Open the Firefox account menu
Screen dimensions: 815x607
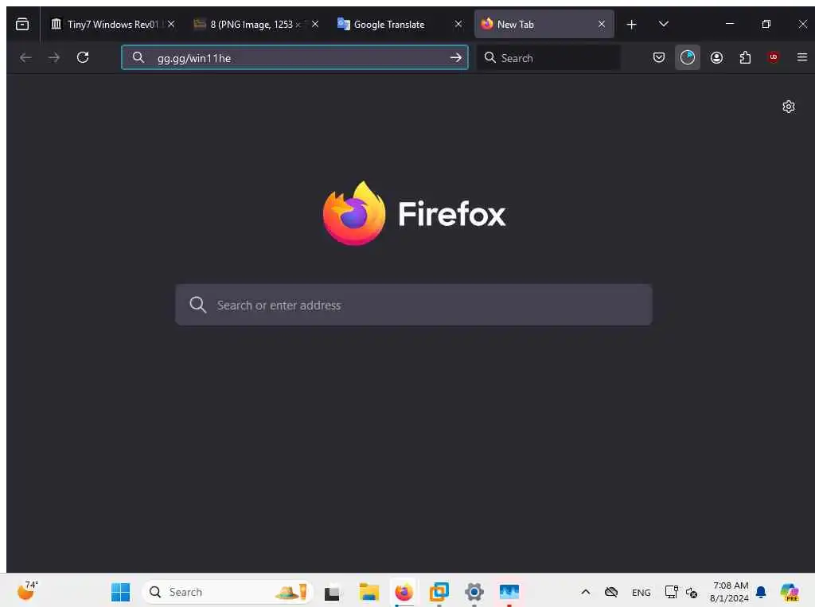(716, 58)
